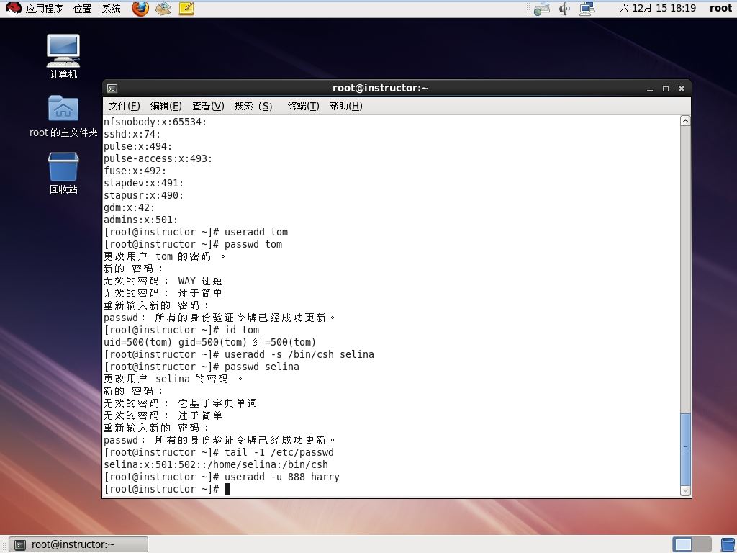Screen dimensions: 737x553
Task: Click the terminal window menu icon
Action: [112, 89]
